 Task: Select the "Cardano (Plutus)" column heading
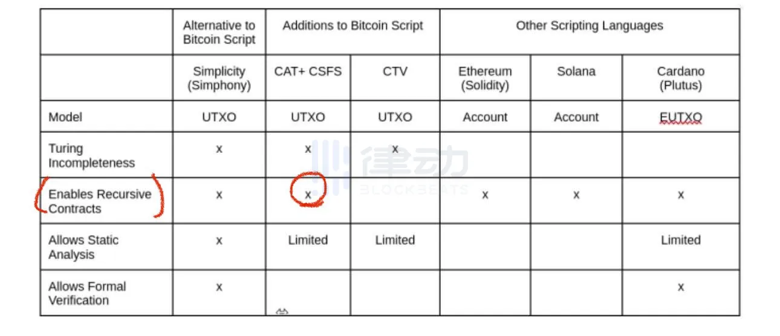click(680, 79)
